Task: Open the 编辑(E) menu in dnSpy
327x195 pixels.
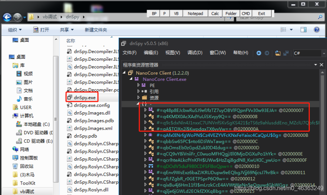Action: pyautogui.click(x=151, y=53)
